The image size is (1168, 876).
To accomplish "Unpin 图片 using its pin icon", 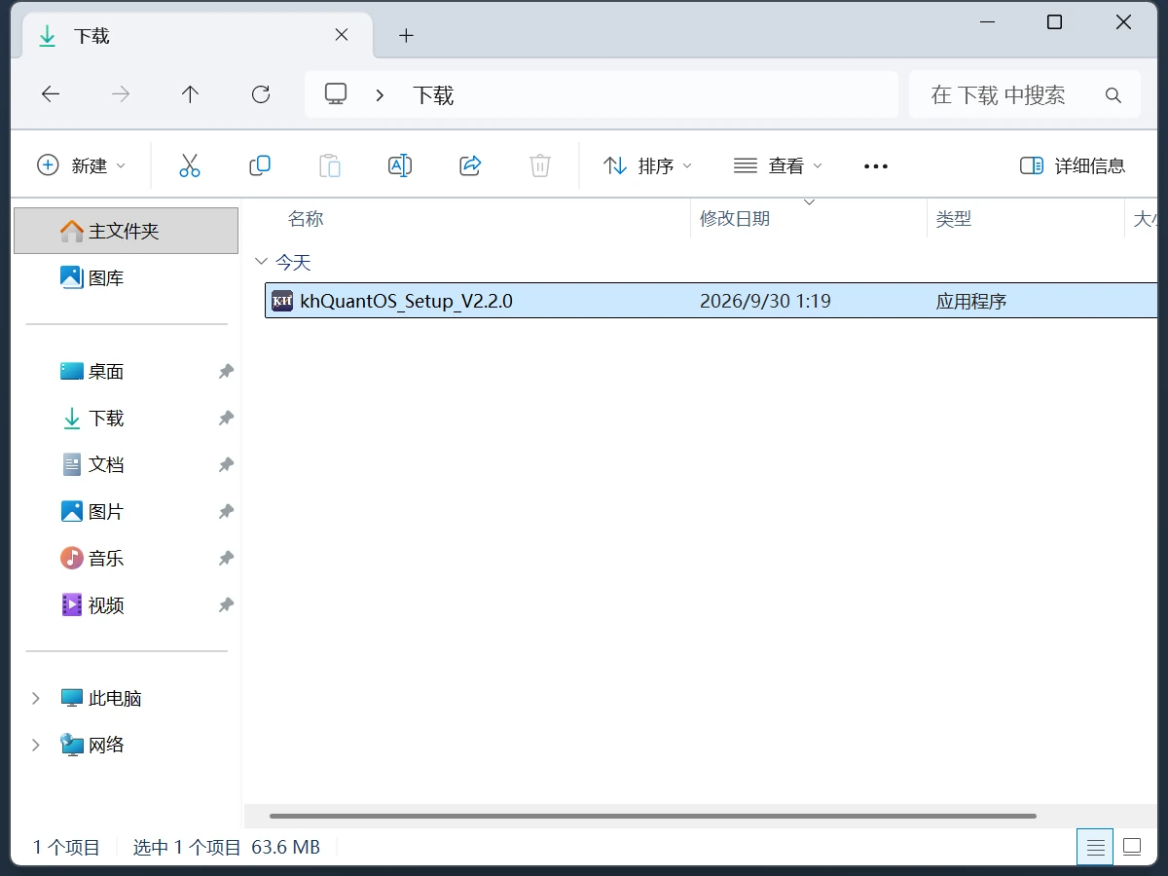I will (226, 511).
